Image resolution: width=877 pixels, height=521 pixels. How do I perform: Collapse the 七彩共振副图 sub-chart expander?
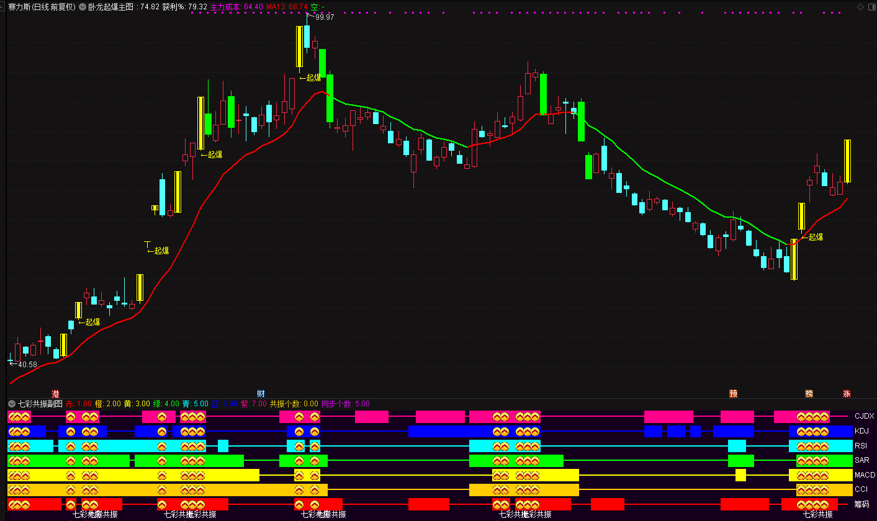[12, 404]
